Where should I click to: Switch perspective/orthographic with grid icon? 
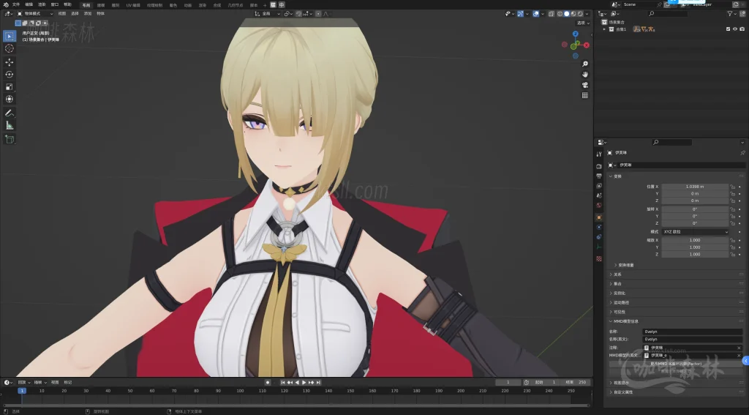tap(584, 95)
